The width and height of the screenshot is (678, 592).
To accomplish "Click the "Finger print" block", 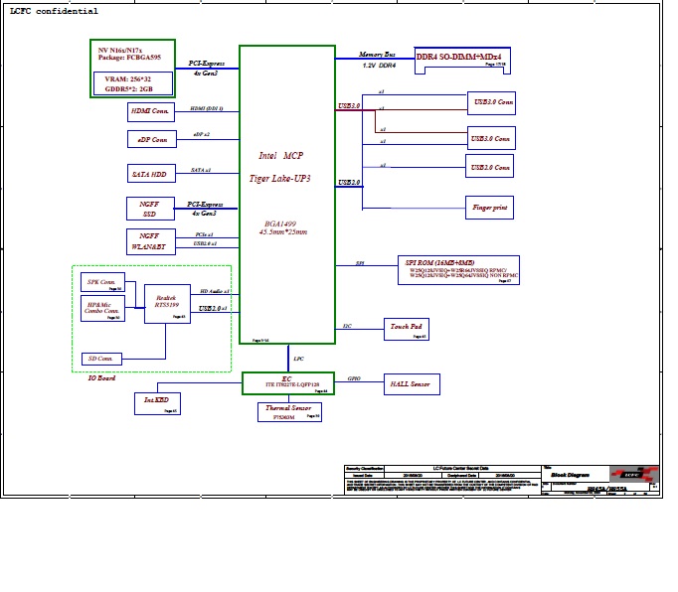I will point(489,208).
